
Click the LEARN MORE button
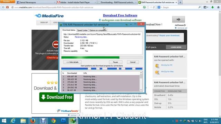(176, 47)
